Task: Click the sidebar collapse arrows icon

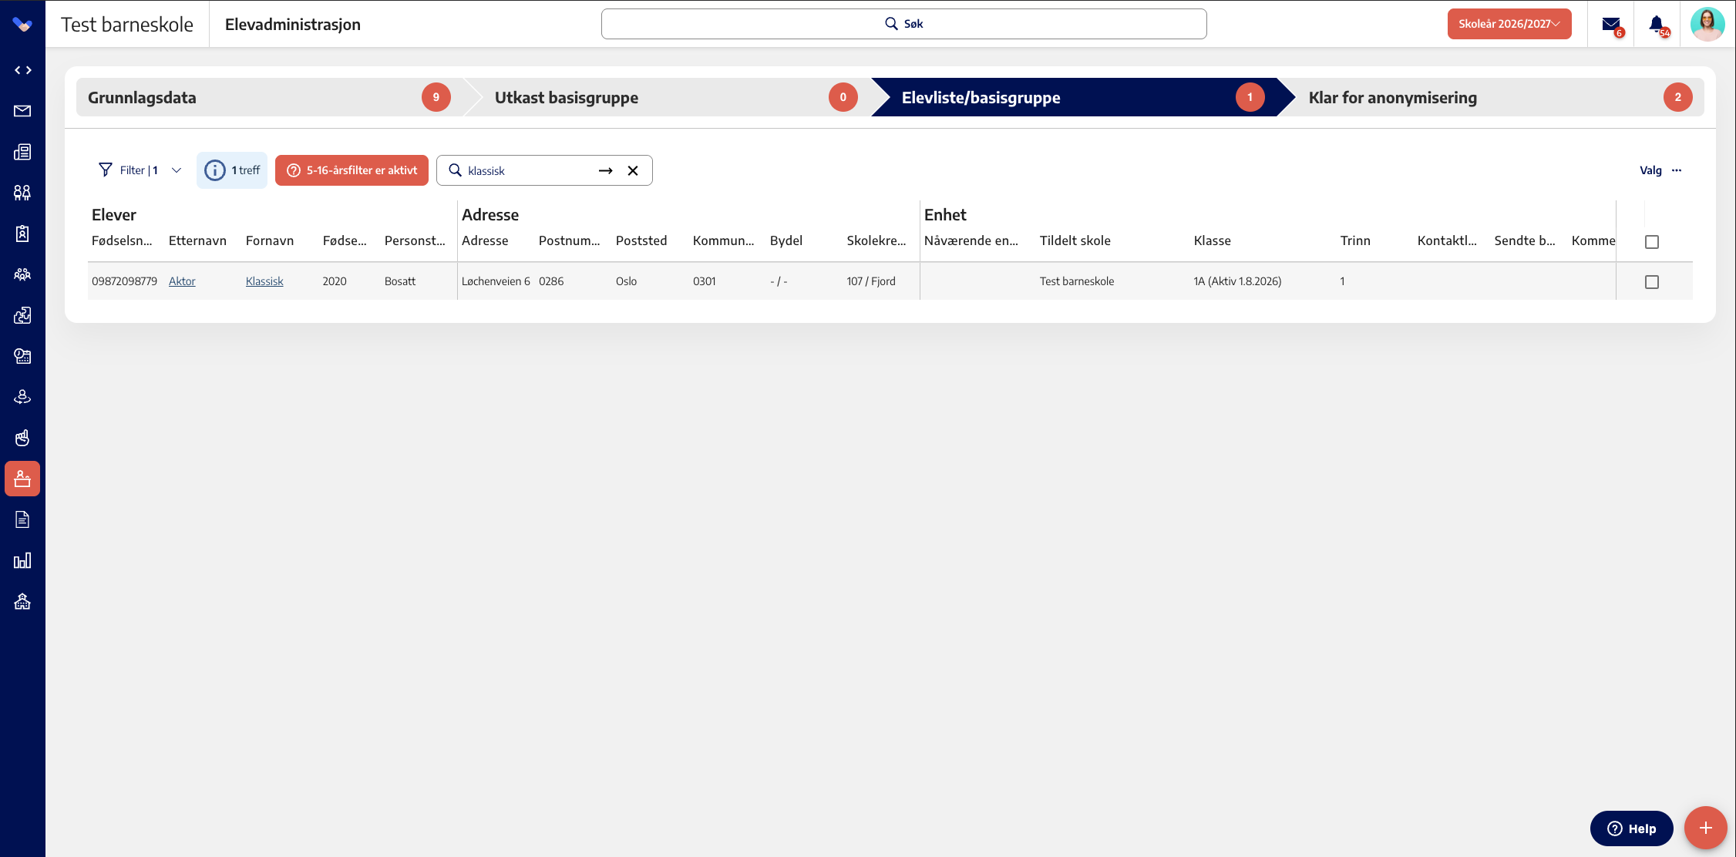Action: point(22,70)
